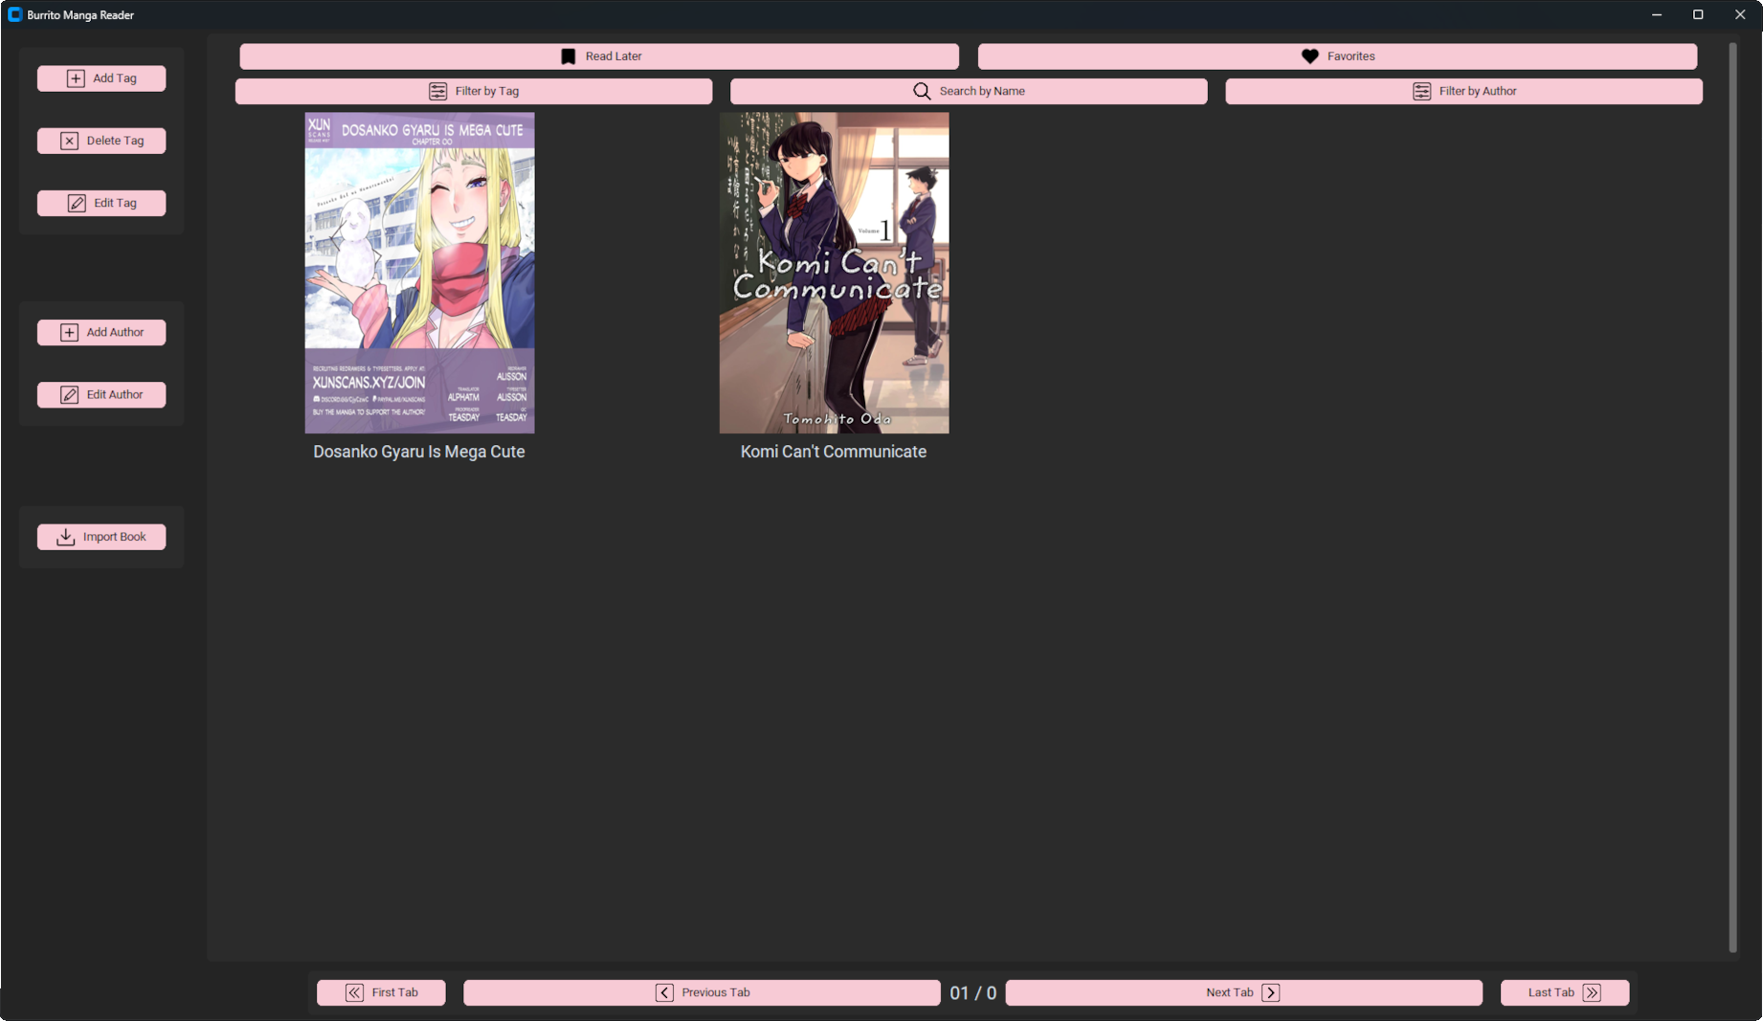Click the download icon on Import Book
The height and width of the screenshot is (1021, 1763).
coord(64,536)
